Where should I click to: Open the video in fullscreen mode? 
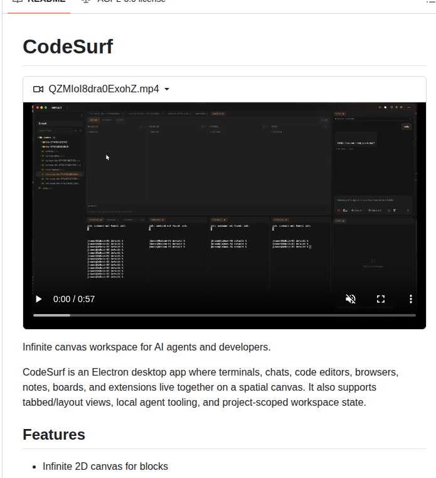click(x=381, y=299)
